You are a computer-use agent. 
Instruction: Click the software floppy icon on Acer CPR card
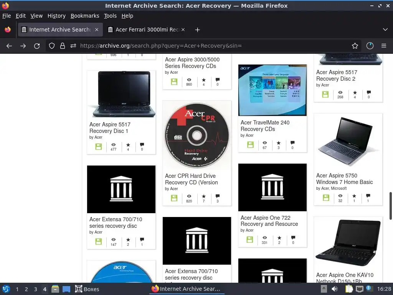[x=174, y=198]
